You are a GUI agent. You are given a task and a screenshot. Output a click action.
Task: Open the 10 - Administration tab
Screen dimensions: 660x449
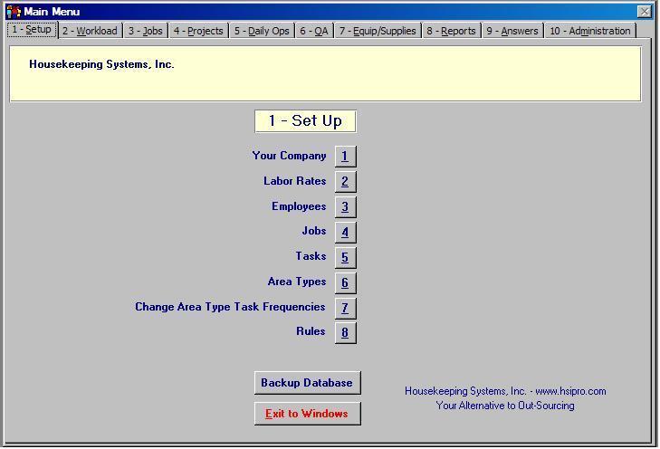[590, 31]
